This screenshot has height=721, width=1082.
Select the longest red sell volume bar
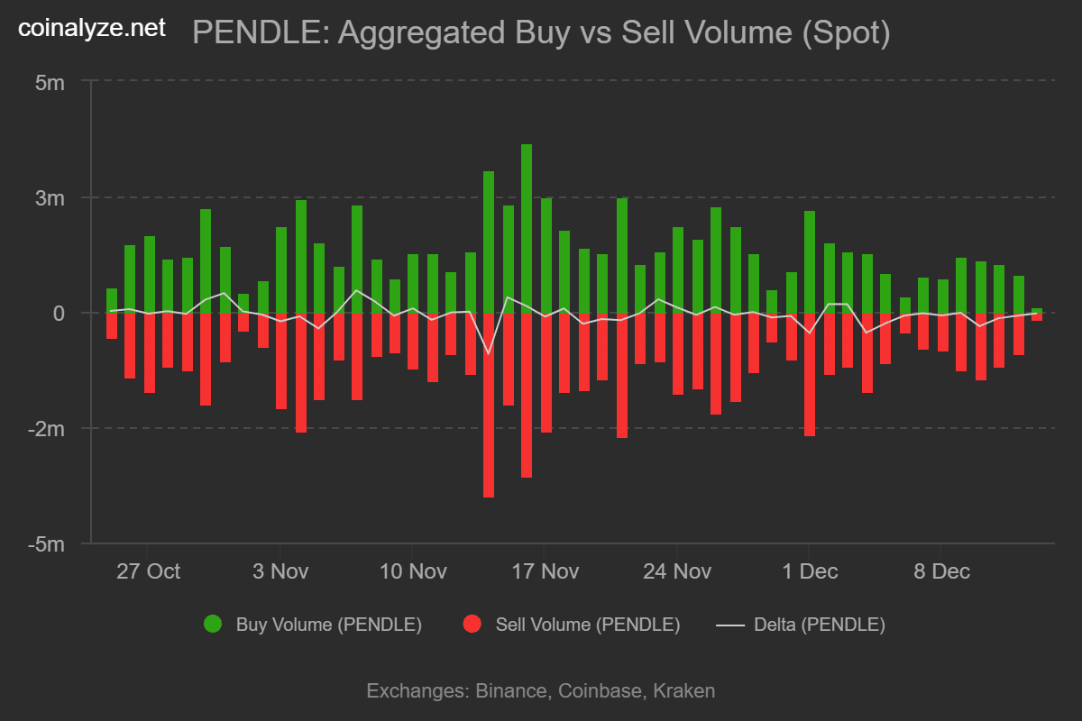[489, 405]
